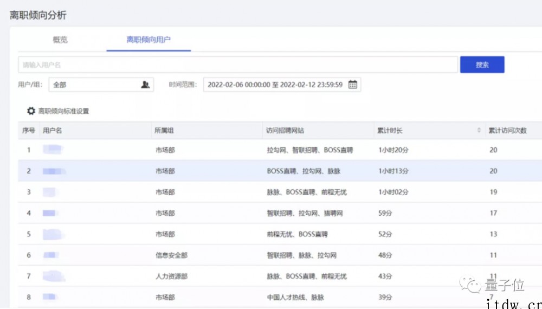Viewport: 542px width, 309px height.
Task: Click the calendar icon in time range
Action: (x=353, y=85)
